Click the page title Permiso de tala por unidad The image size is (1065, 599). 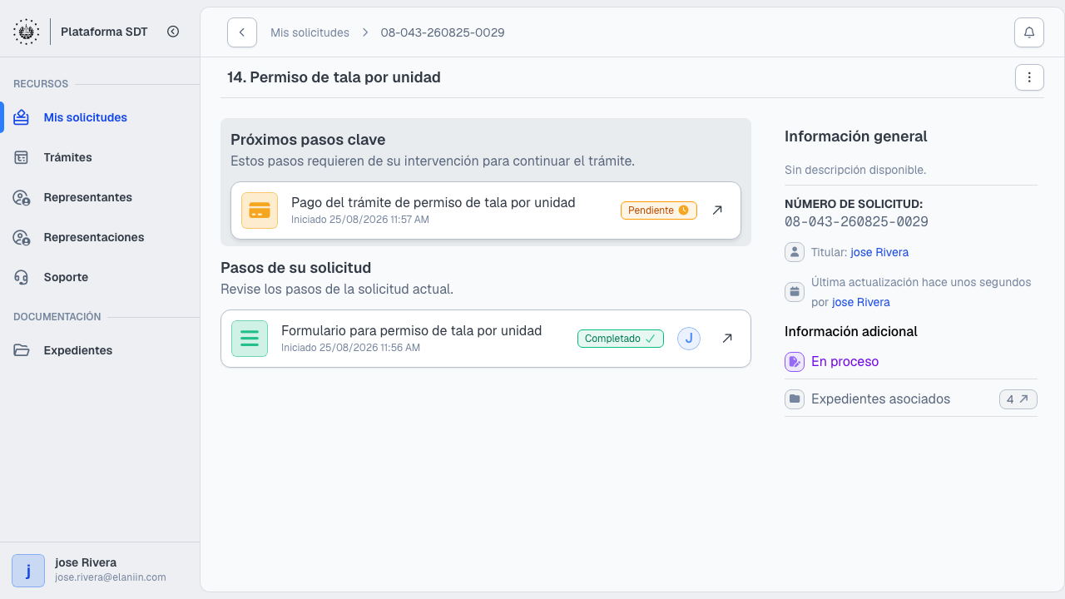[x=334, y=77]
